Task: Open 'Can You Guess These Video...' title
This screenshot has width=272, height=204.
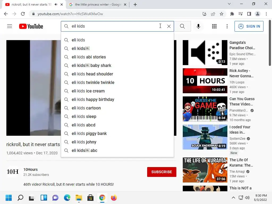Action: pos(242,101)
